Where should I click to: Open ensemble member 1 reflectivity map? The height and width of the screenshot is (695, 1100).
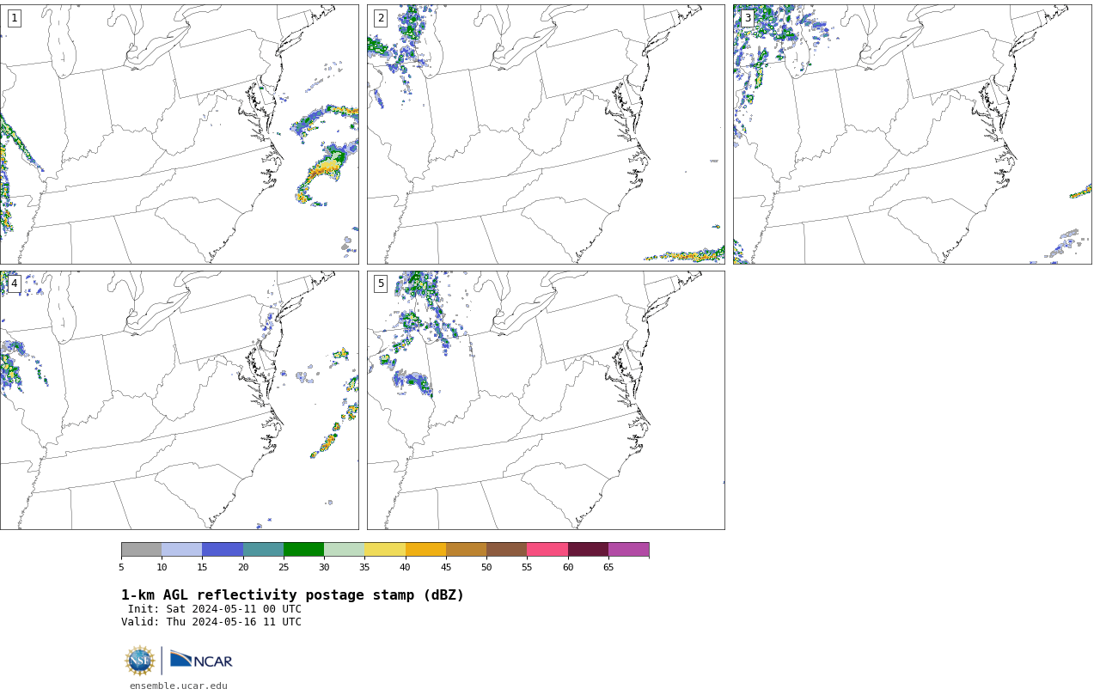[179, 134]
